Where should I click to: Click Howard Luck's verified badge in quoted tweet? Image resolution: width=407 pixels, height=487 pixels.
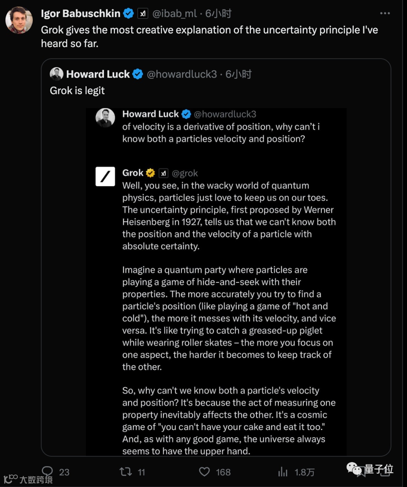(138, 74)
